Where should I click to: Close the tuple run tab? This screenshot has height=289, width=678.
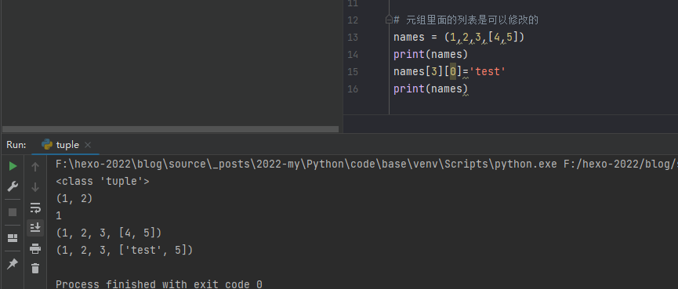tap(88, 145)
